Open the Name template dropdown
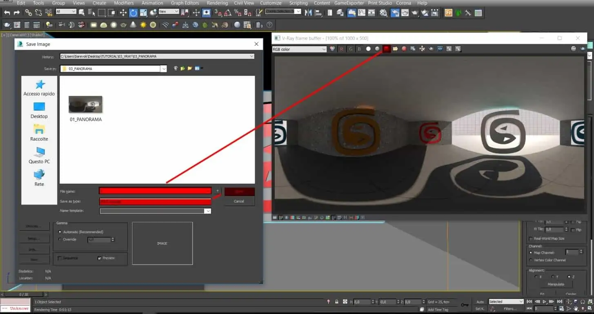Screen dimensions: 594x314 (208, 211)
